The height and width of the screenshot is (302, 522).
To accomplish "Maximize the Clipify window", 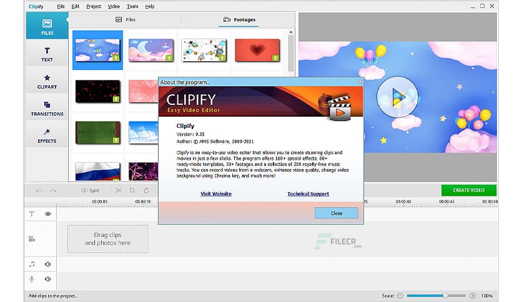I will coord(482,6).
